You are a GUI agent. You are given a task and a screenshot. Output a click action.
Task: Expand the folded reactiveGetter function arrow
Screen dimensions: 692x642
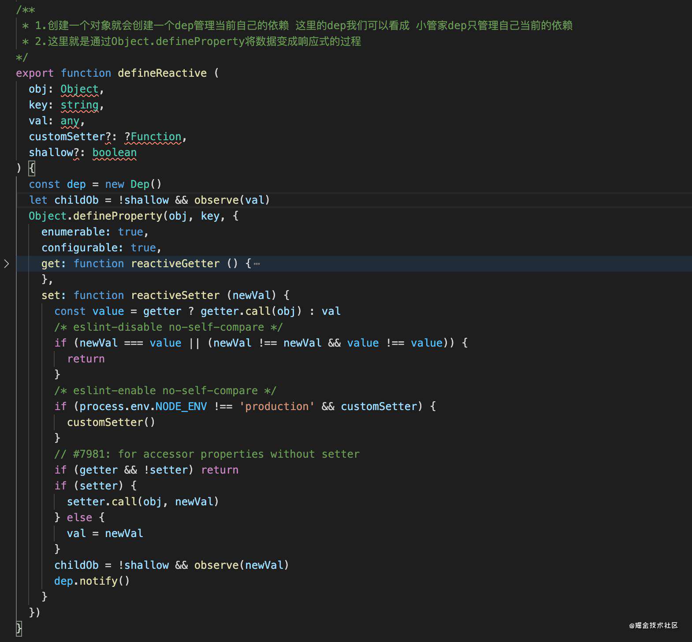(x=7, y=264)
